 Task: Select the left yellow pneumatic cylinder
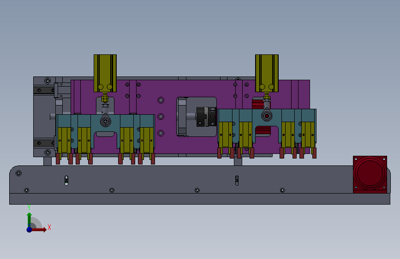point(105,73)
